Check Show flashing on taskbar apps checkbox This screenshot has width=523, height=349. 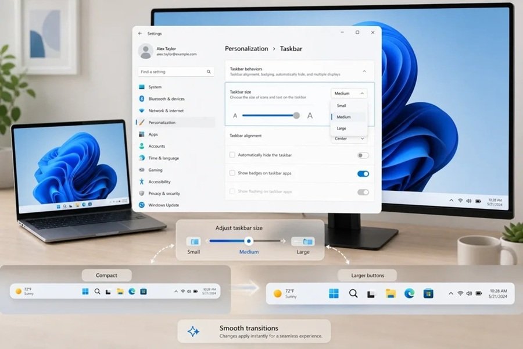click(232, 191)
